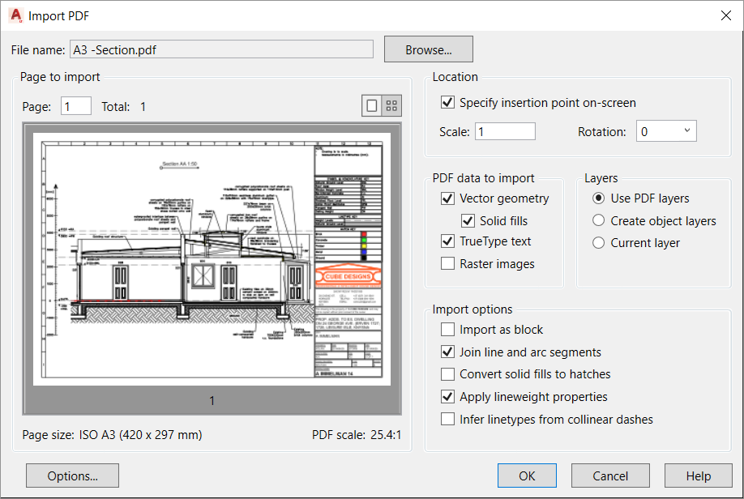744x499 pixels.
Task: Uncheck Specify insertion point on-screen
Action: click(x=446, y=103)
